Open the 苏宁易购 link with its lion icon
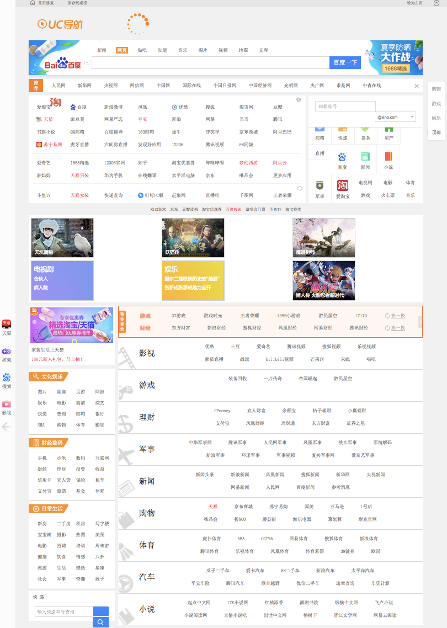The width and height of the screenshot is (447, 628). [x=49, y=145]
